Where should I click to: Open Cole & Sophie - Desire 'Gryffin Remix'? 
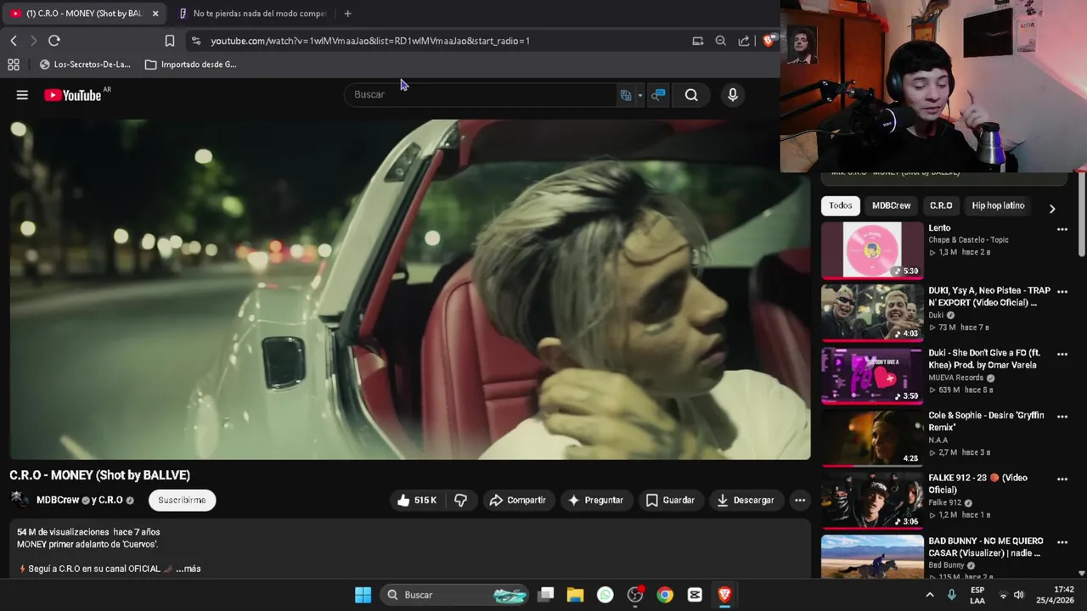[872, 439]
